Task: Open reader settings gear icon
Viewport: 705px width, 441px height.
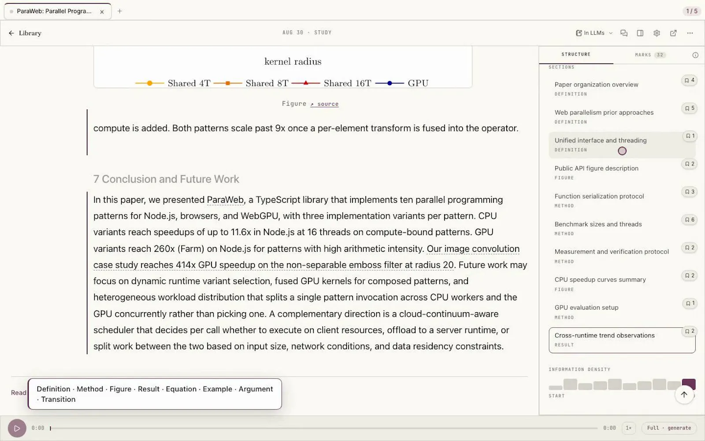Action: (x=657, y=33)
